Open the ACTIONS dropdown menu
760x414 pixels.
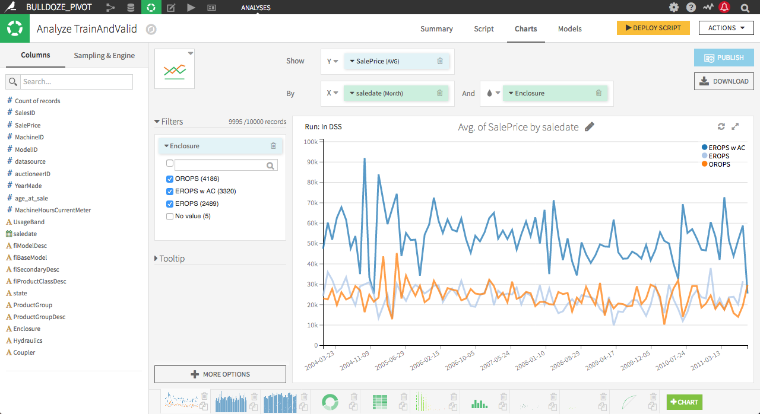(726, 28)
